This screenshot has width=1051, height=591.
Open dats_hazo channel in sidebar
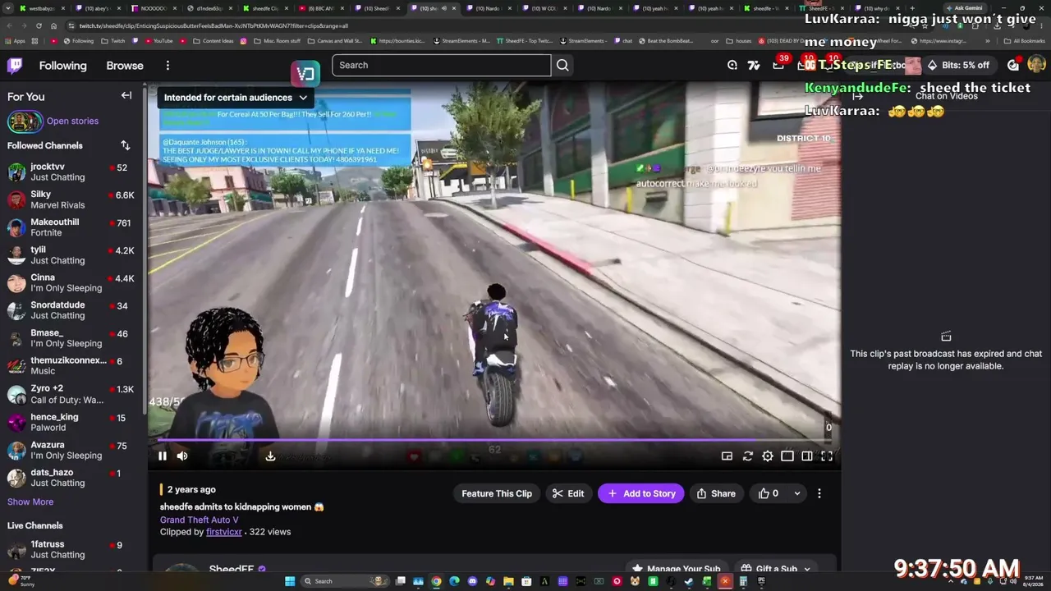pyautogui.click(x=72, y=478)
